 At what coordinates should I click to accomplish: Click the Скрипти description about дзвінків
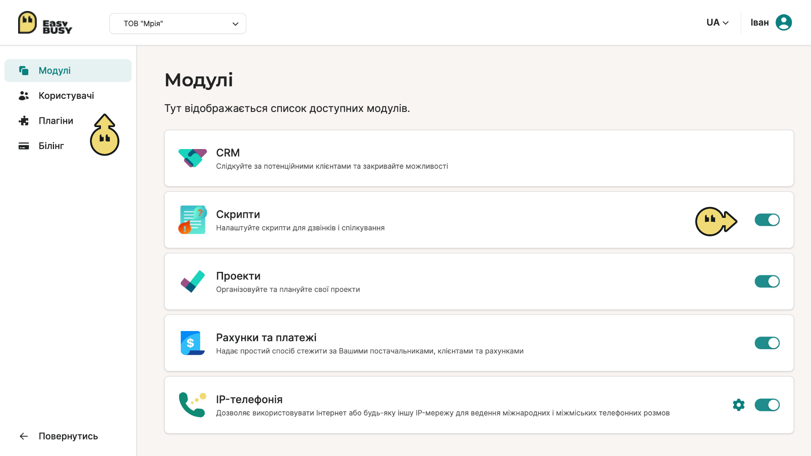point(300,228)
